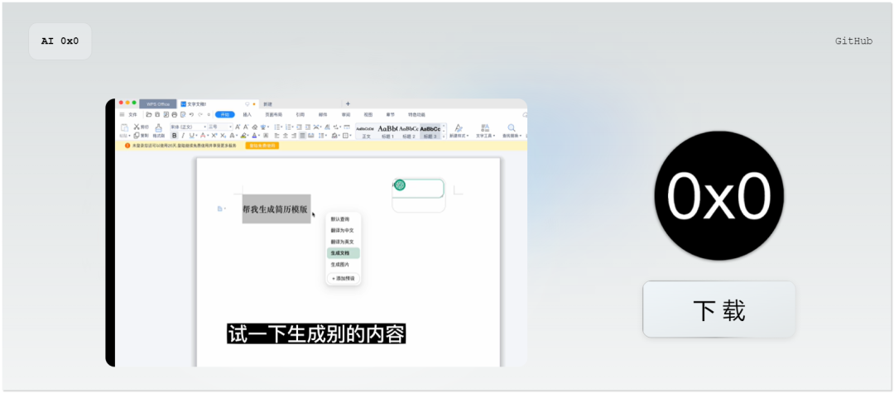Click the orange 登录免费使用 button
Viewport: 894px width, 393px height.
point(262,146)
